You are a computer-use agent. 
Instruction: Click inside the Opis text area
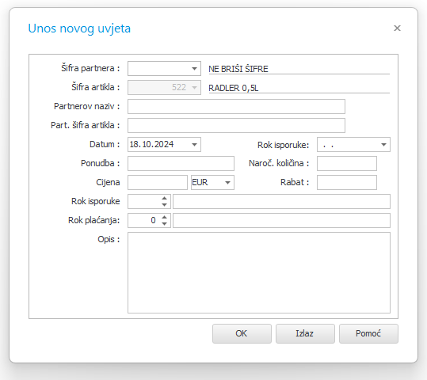coord(259,273)
